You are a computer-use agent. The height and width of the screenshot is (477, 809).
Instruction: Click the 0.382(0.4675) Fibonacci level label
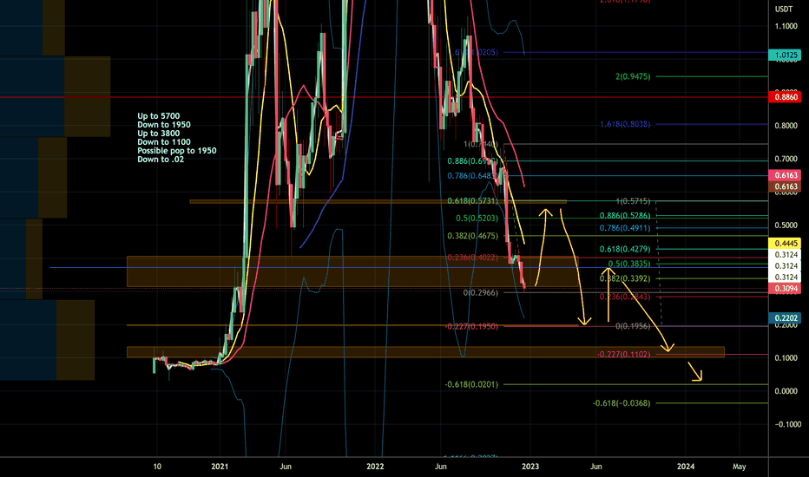472,236
